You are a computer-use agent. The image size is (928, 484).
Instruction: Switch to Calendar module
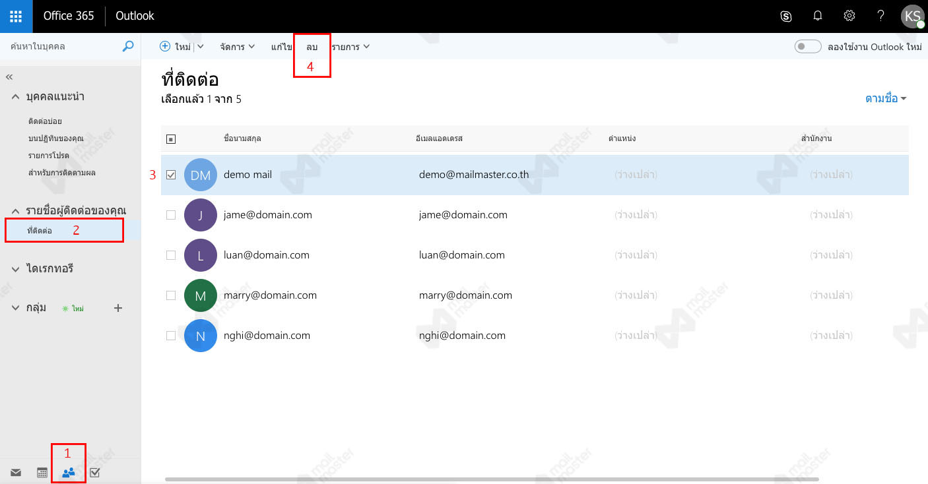coord(42,472)
